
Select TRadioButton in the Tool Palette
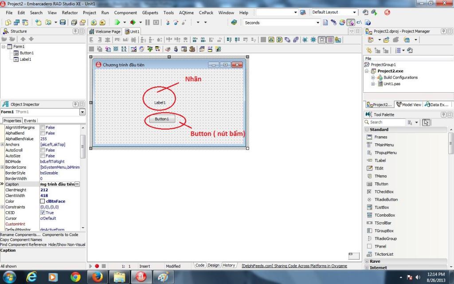386,199
